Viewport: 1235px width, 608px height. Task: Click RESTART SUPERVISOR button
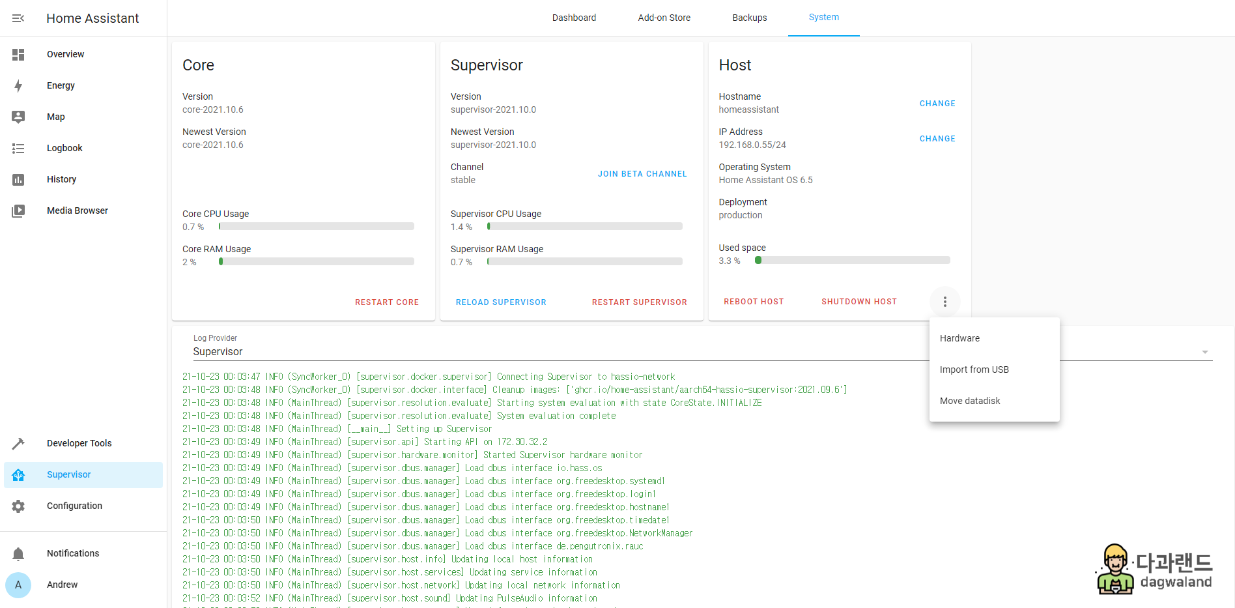click(x=640, y=302)
